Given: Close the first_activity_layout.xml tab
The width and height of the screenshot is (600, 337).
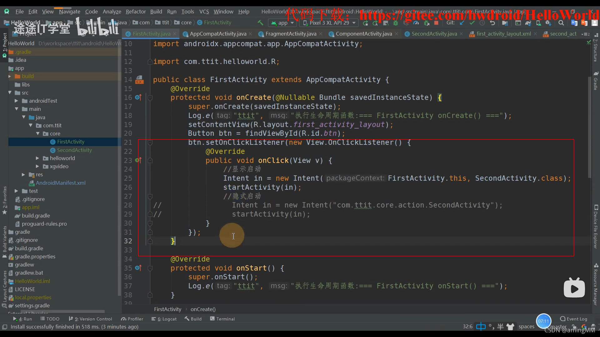Looking at the screenshot, I should click(535, 34).
